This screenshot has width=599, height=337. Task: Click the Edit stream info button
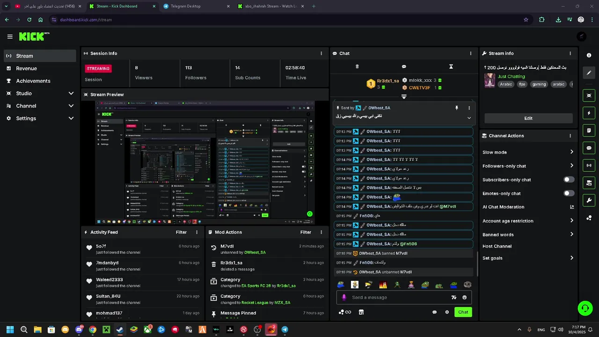pyautogui.click(x=528, y=118)
